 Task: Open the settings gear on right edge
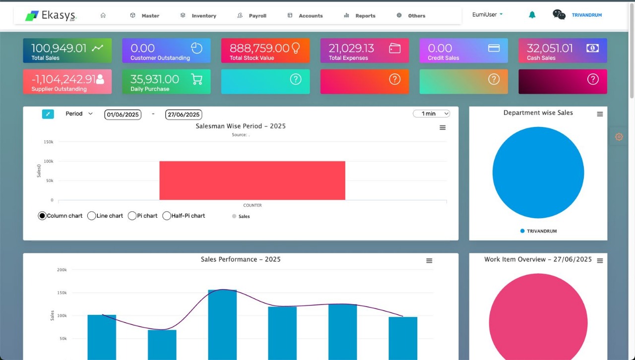(x=619, y=137)
